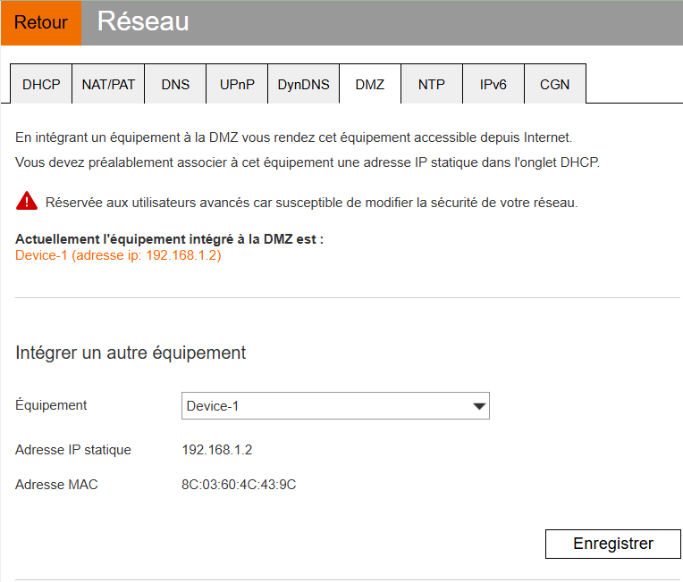Save DMZ settings with Enregistrer
Screen dimensions: 683x582
tap(612, 544)
